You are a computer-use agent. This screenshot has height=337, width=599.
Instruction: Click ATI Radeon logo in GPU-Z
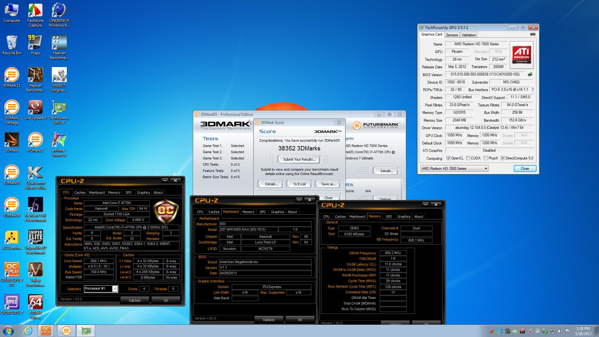(522, 55)
